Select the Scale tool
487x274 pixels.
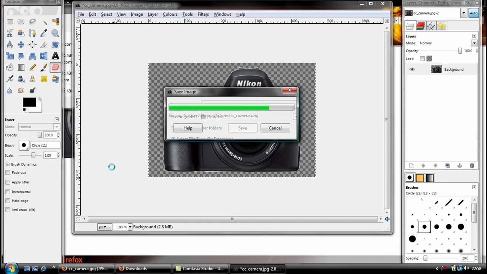[10, 56]
